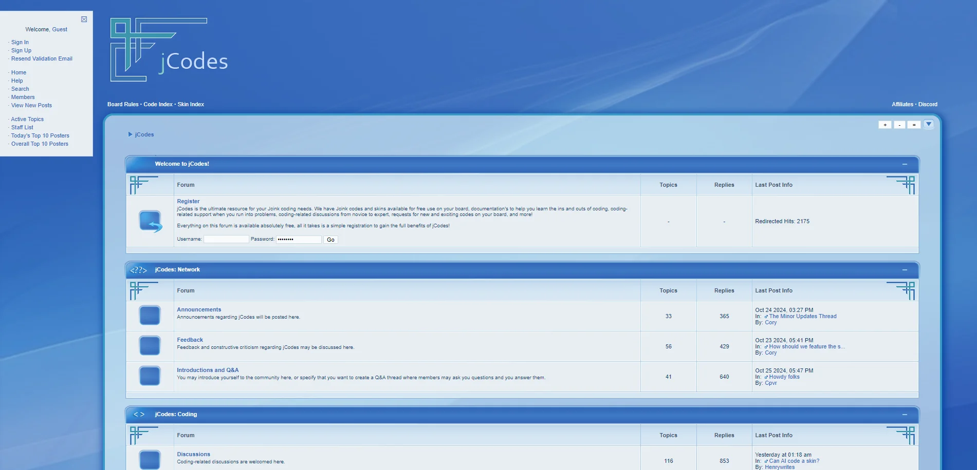Click Resend Validation Email link

click(x=42, y=58)
